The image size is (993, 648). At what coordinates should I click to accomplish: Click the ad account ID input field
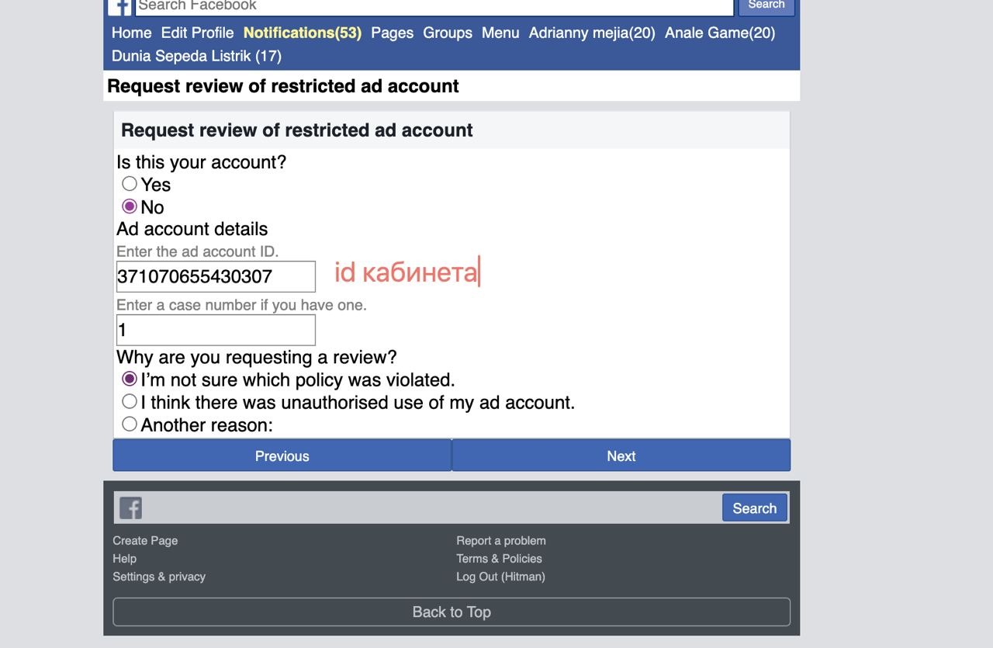(x=216, y=276)
